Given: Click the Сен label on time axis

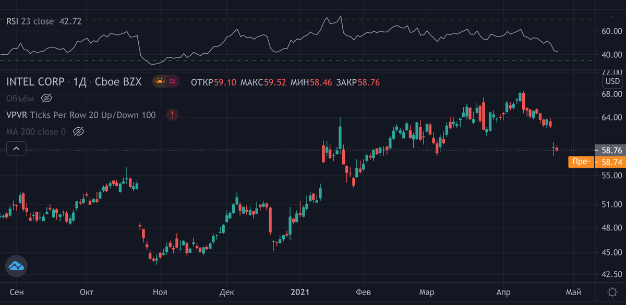Looking at the screenshot, I should pos(16,291).
